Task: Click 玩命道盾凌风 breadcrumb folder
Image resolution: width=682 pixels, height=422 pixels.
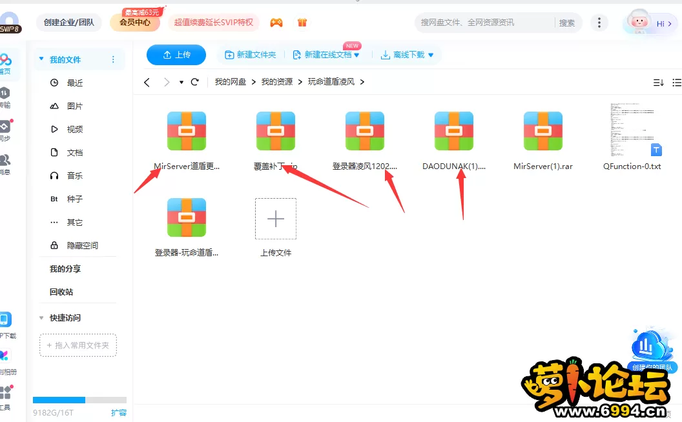Action: [x=331, y=82]
